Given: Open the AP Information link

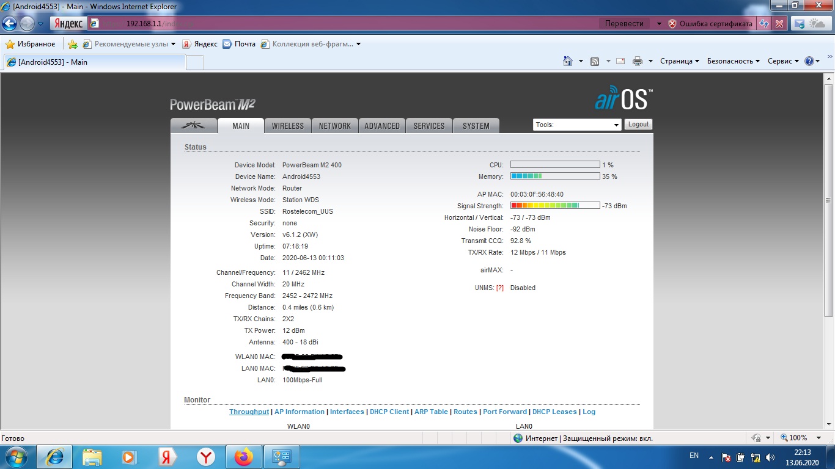Looking at the screenshot, I should 300,412.
